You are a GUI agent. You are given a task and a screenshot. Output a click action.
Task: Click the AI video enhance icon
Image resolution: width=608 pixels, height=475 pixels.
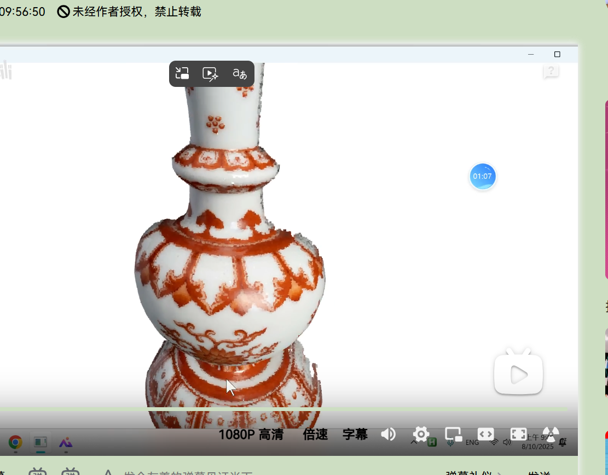click(211, 74)
